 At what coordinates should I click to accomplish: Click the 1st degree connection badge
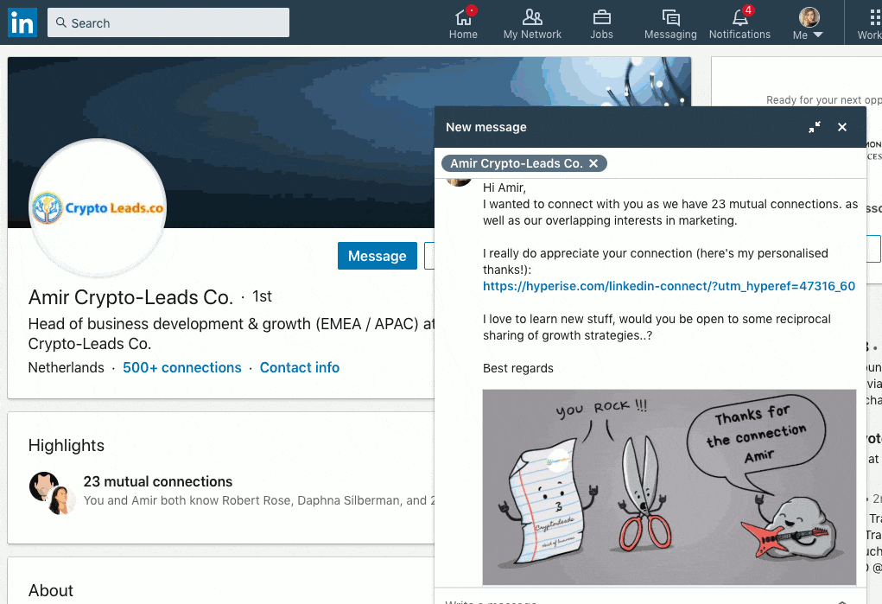(262, 296)
